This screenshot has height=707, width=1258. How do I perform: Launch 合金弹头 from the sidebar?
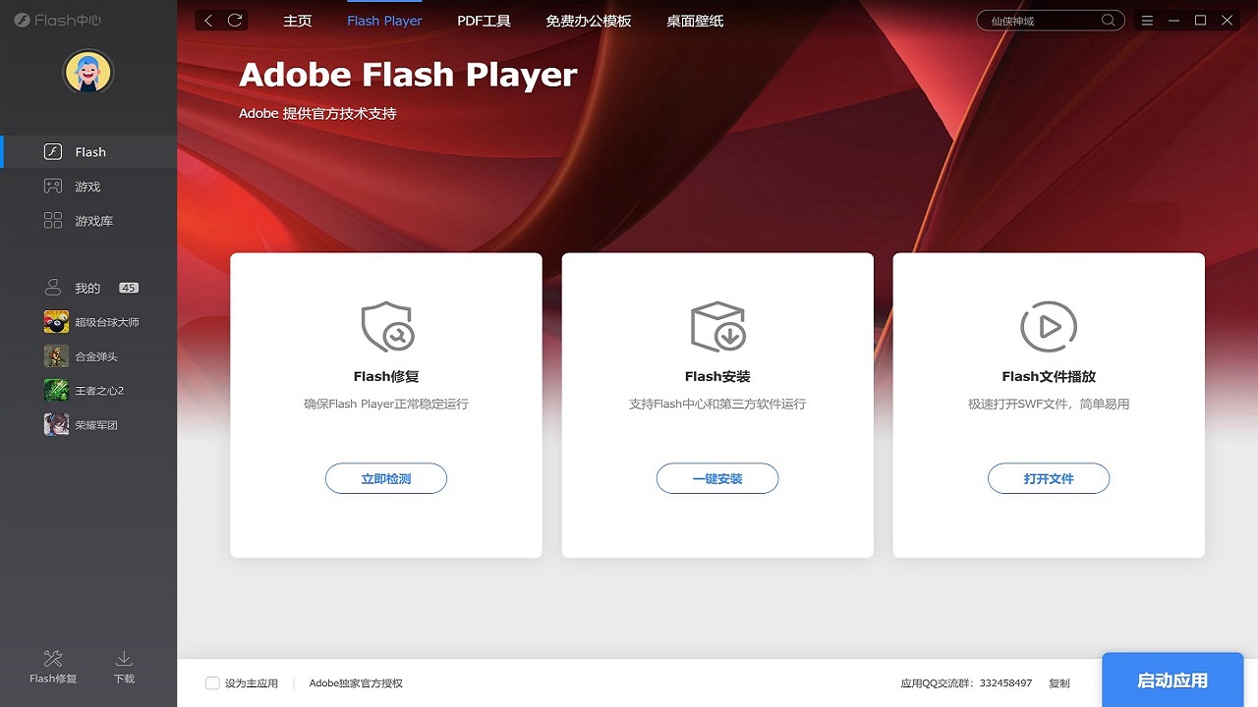click(88, 355)
